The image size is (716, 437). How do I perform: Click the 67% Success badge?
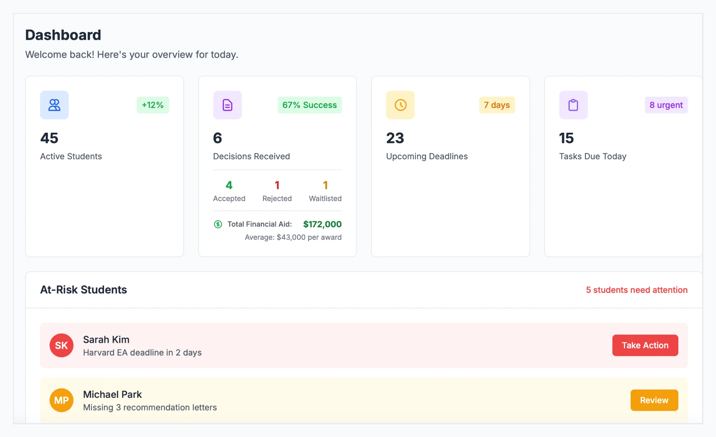(x=309, y=105)
